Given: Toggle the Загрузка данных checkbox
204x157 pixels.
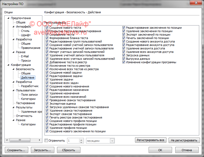Looking at the screenshot, I should click(x=124, y=55).
